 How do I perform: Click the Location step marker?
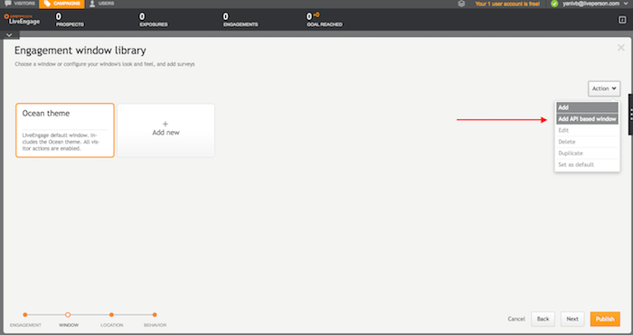(x=111, y=315)
